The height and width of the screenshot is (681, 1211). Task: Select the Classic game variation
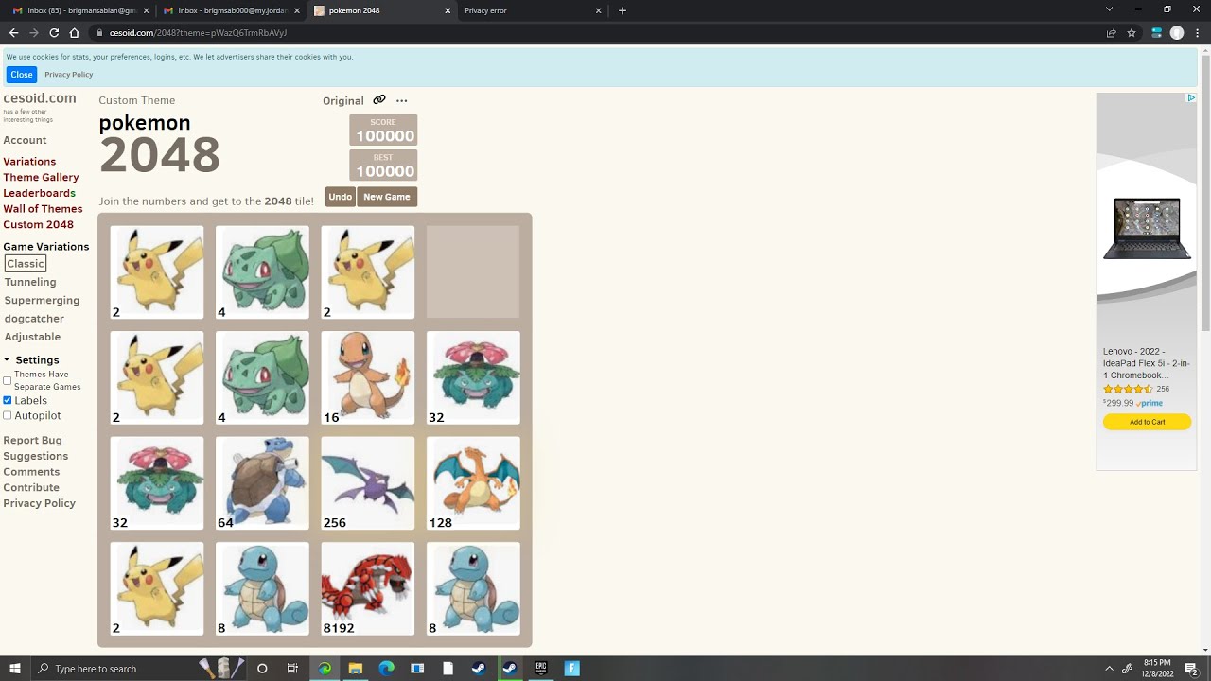[x=26, y=264]
